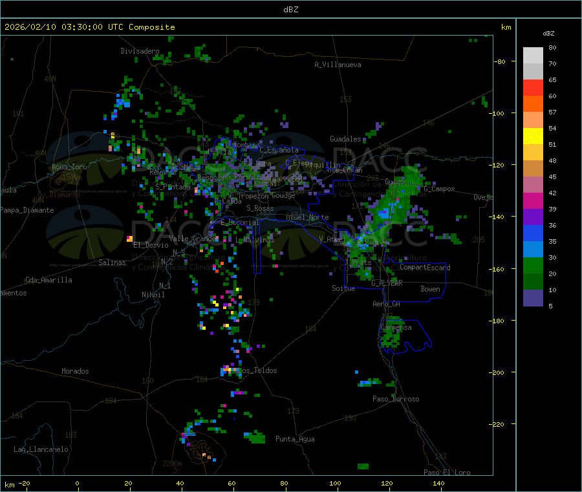Click the 54 dBZ yellow legend swatch
Image resolution: width=582 pixels, height=492 pixels.
[533, 136]
